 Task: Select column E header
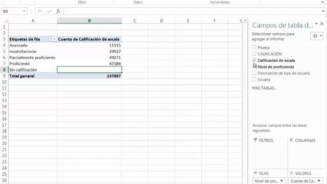[x=188, y=20]
